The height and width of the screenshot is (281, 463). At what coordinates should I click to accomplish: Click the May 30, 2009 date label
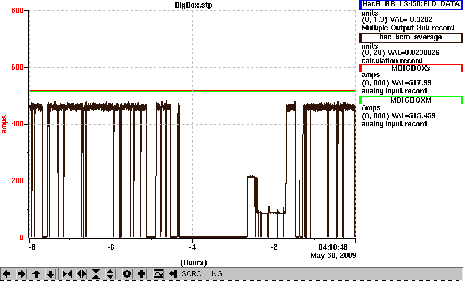[x=333, y=256]
